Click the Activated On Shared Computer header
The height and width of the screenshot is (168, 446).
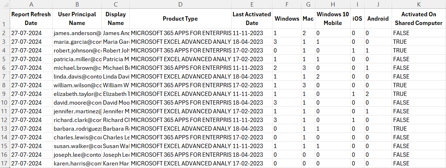click(418, 18)
